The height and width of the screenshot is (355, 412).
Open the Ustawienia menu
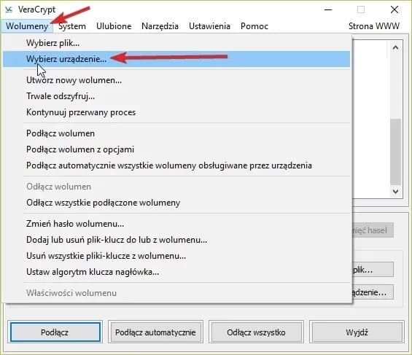(209, 26)
